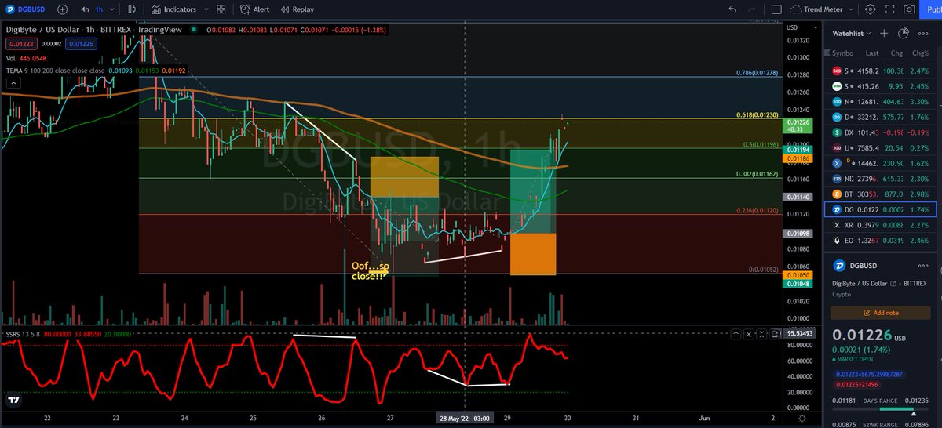Viewport: 942px width, 428px height.
Task: Select the watchlist row with last 7585.4
Action: (x=882, y=147)
